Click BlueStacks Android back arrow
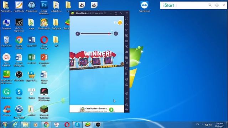This screenshot has height=128, width=228. tap(127, 99)
